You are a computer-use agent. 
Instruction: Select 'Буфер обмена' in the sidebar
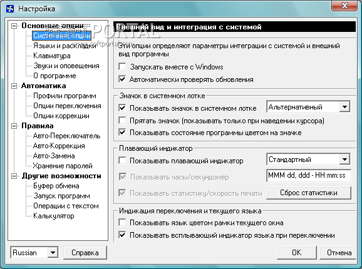pyautogui.click(x=56, y=186)
